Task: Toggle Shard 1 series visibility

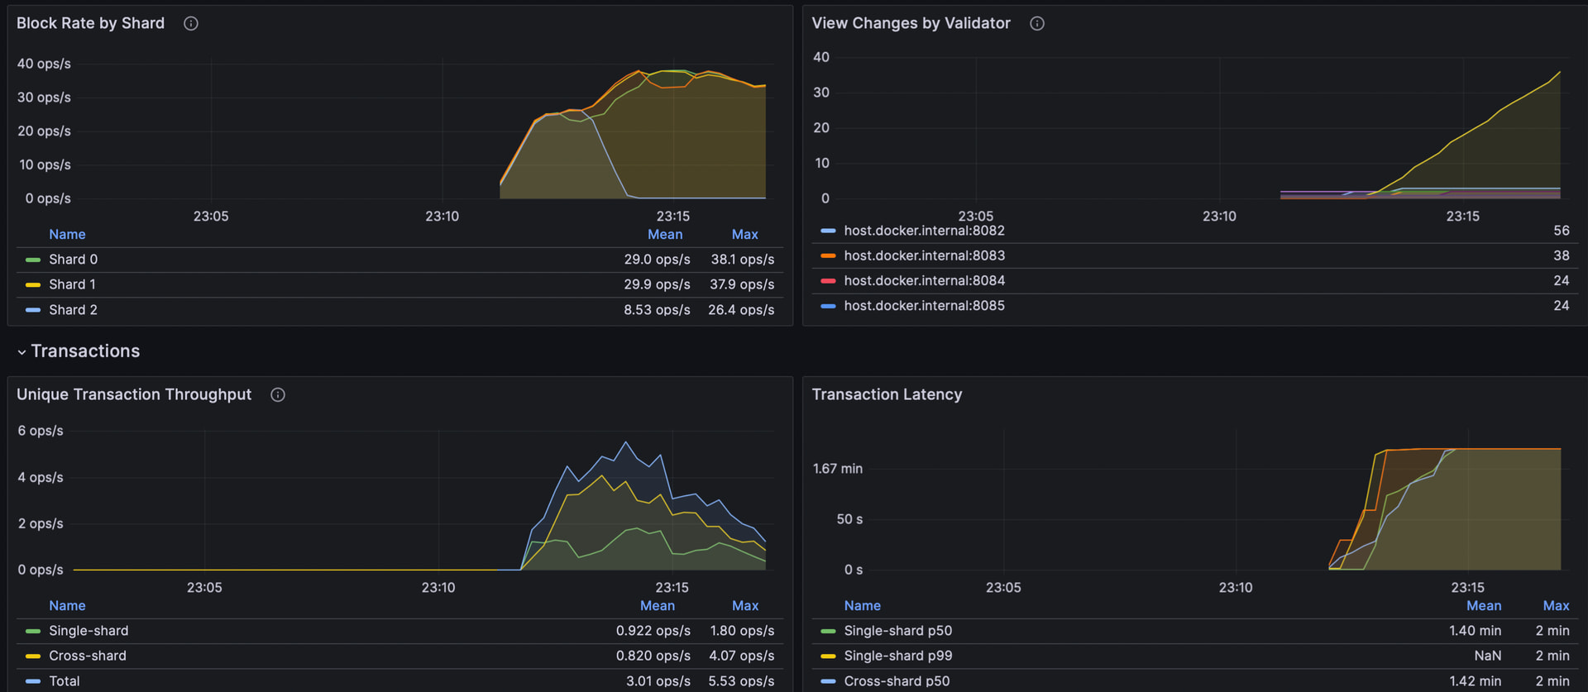Action: click(x=72, y=284)
